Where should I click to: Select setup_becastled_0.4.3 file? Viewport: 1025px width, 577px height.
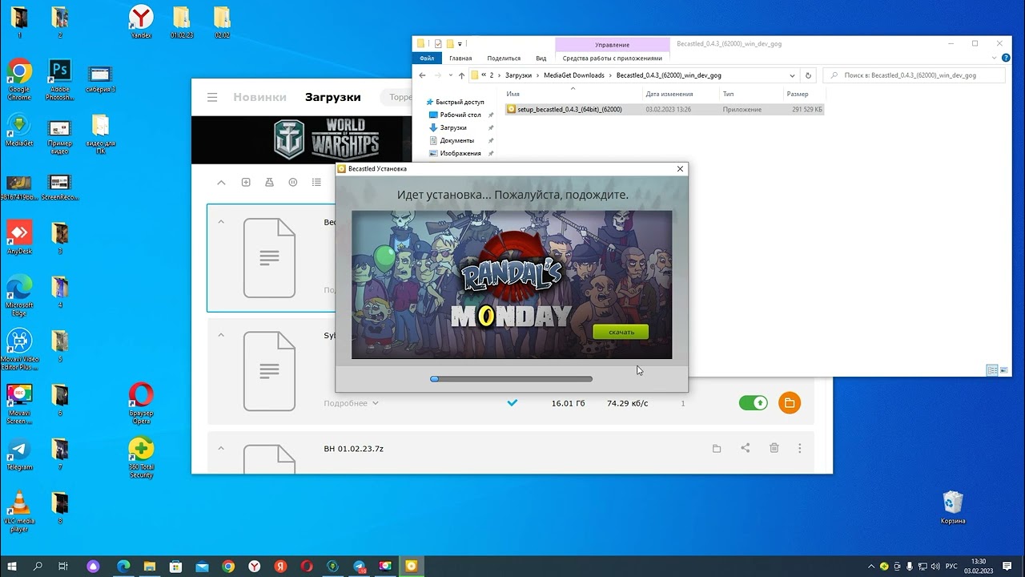(665, 109)
